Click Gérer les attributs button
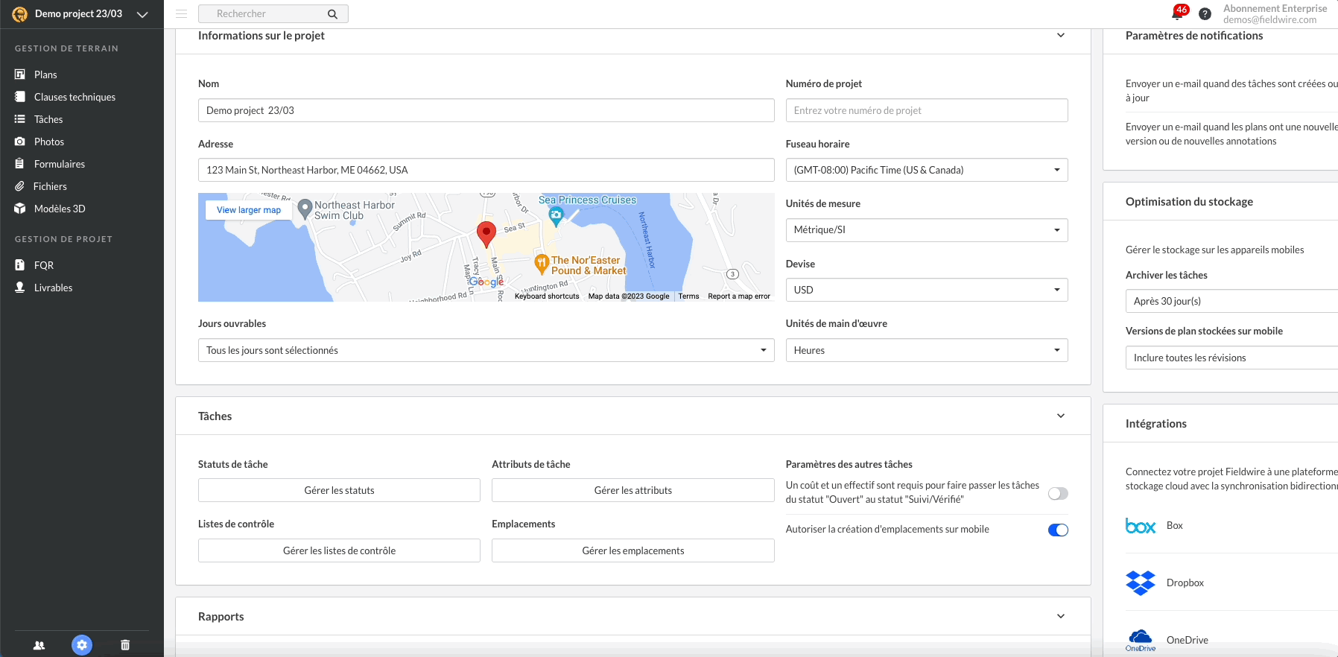Screen dimensions: 1338x657 [x=633, y=490]
